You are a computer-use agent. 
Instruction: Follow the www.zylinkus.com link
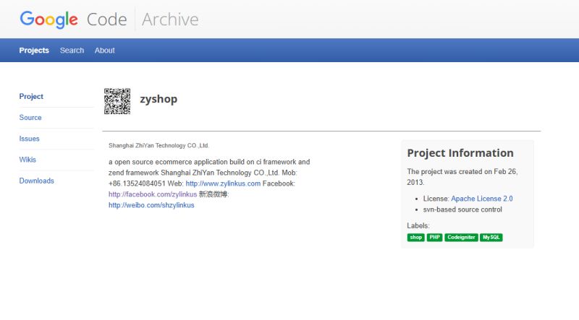[x=223, y=183]
